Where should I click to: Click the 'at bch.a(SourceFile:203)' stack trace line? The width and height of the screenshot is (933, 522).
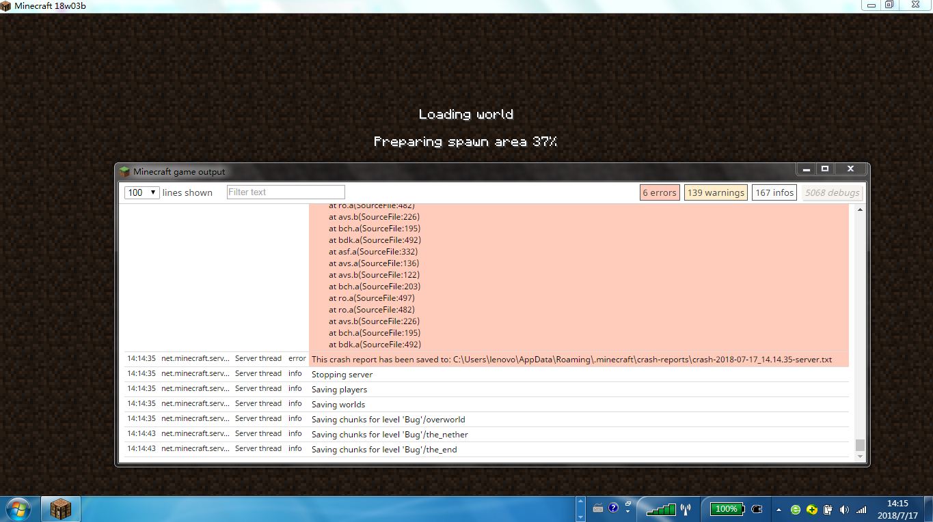tap(375, 287)
